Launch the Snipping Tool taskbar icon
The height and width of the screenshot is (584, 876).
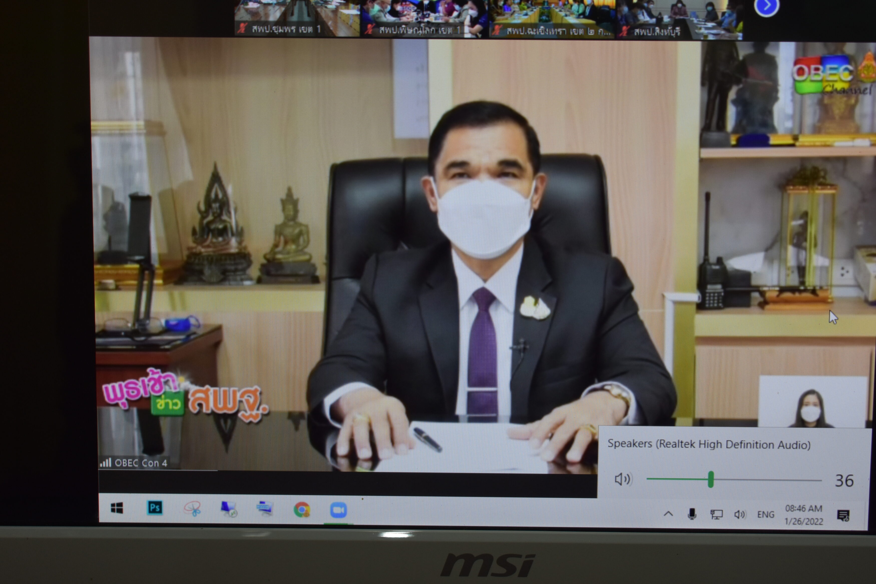(192, 509)
